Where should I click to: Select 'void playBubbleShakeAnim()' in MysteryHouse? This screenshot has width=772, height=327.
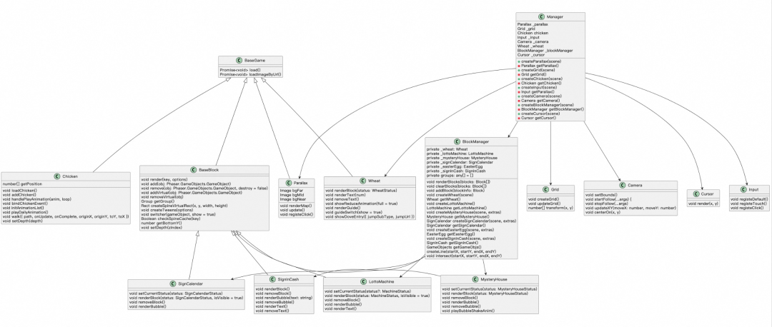point(468,311)
